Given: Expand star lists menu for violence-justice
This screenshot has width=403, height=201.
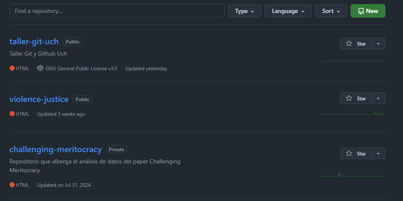Looking at the screenshot, I should 378,98.
